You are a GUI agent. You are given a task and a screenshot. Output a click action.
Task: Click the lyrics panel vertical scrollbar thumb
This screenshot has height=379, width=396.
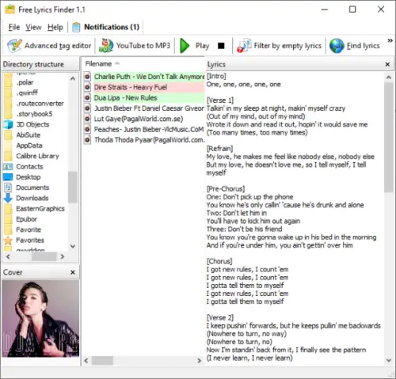[388, 137]
